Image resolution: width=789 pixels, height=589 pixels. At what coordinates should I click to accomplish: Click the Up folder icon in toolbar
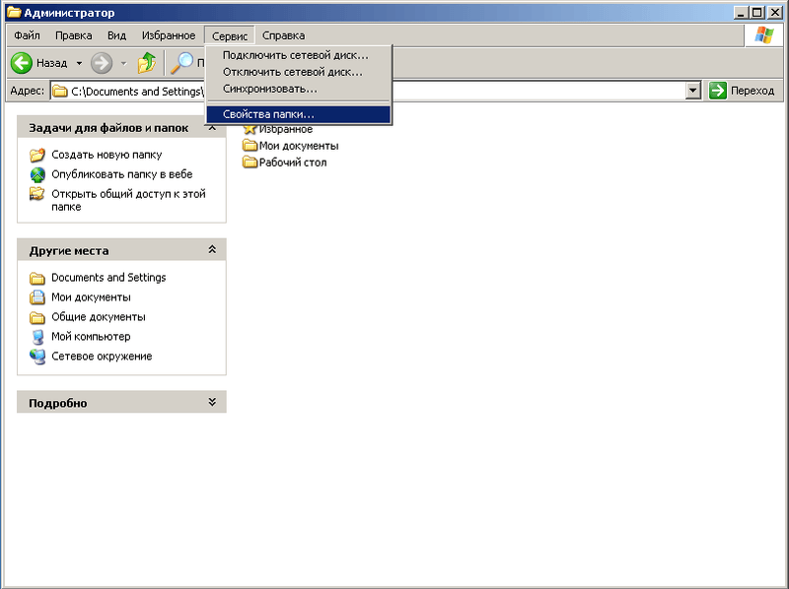tap(147, 63)
